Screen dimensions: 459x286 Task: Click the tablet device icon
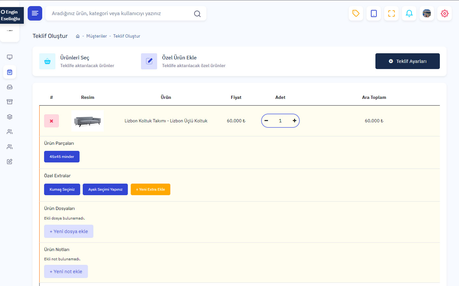374,13
